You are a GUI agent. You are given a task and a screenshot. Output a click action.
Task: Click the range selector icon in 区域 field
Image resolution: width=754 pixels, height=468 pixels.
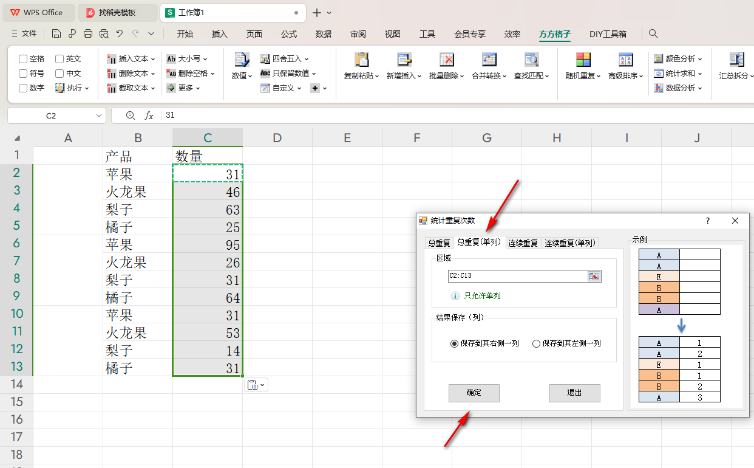594,276
